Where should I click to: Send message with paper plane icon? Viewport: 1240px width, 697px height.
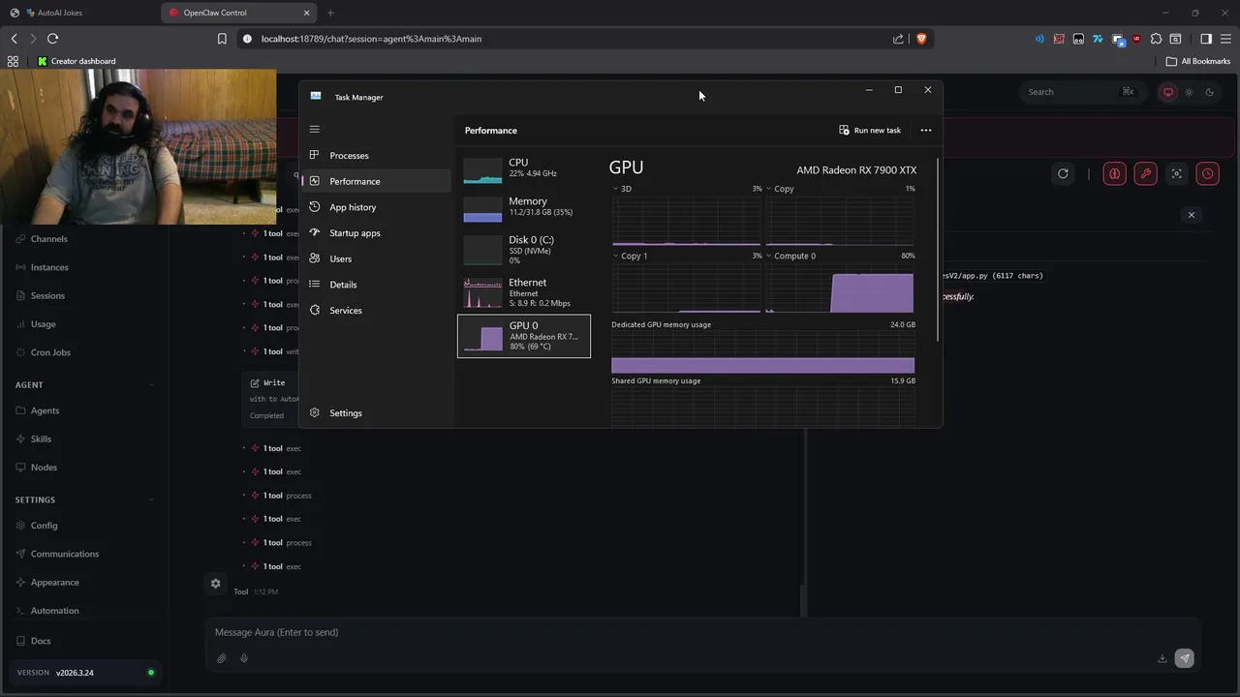1184,658
